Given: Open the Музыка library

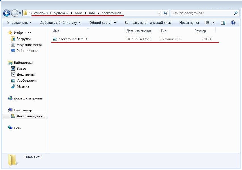Looking at the screenshot, I should 23,86.
